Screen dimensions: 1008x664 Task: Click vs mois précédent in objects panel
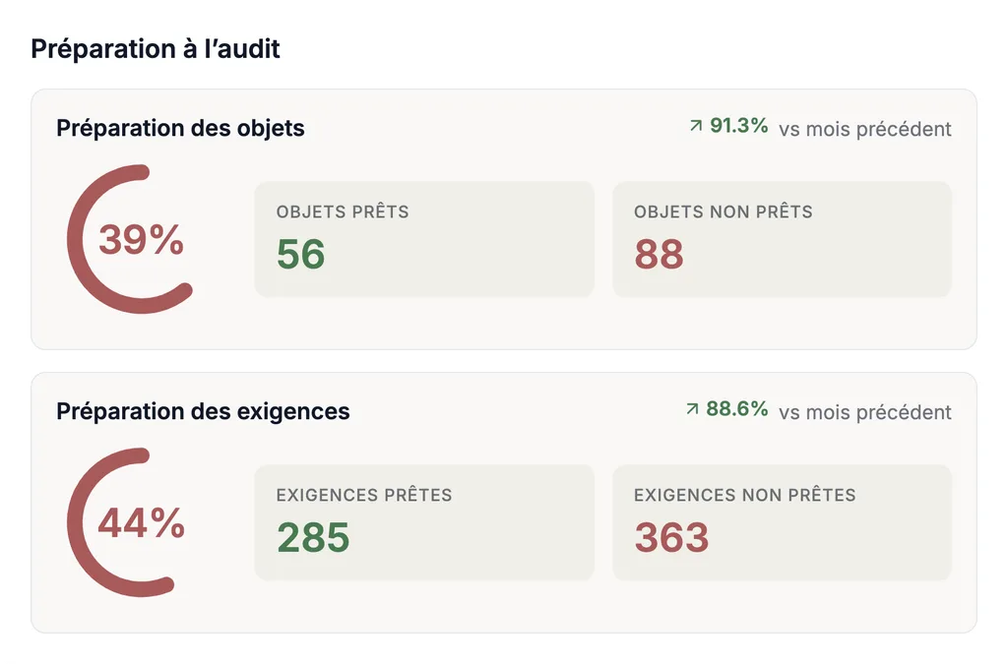pos(865,129)
